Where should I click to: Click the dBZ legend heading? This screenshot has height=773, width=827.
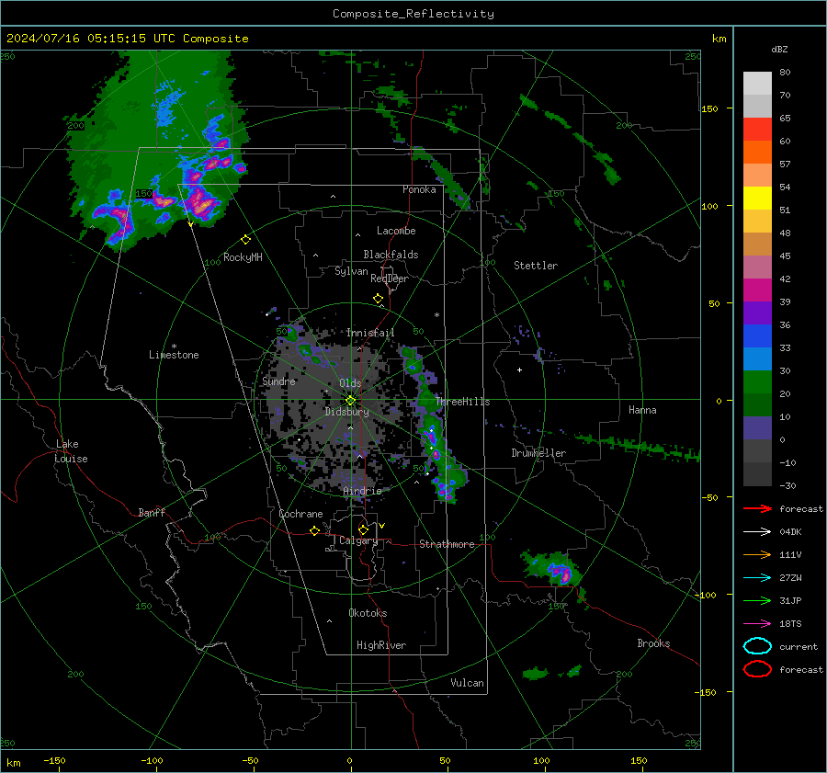pos(779,49)
